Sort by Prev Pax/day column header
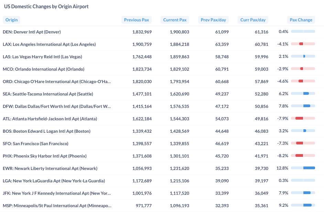Screen dimensions: 324x212 213,20
